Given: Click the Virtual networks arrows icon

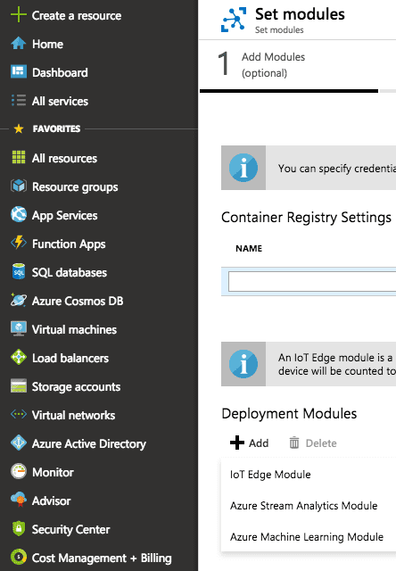Looking at the screenshot, I should [x=19, y=414].
